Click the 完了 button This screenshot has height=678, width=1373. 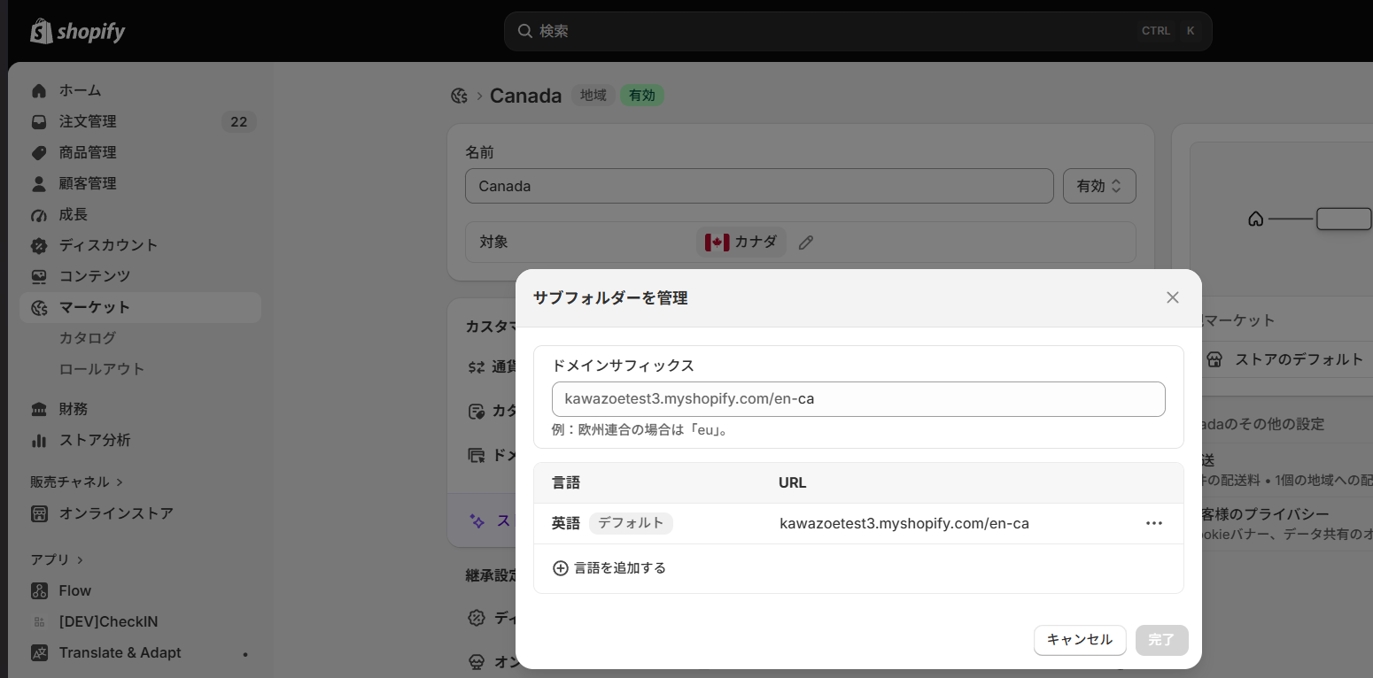pos(1161,640)
